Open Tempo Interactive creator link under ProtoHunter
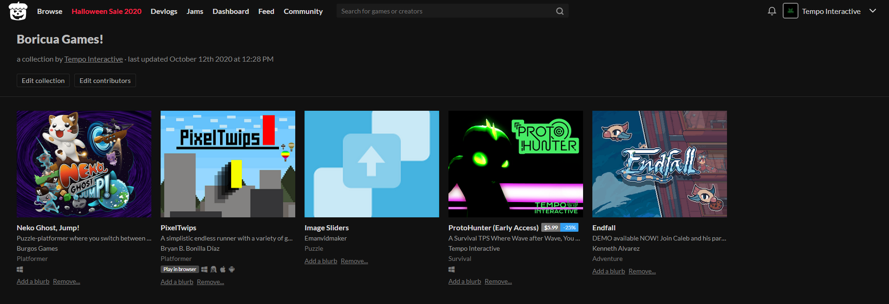This screenshot has width=889, height=304. click(x=474, y=248)
